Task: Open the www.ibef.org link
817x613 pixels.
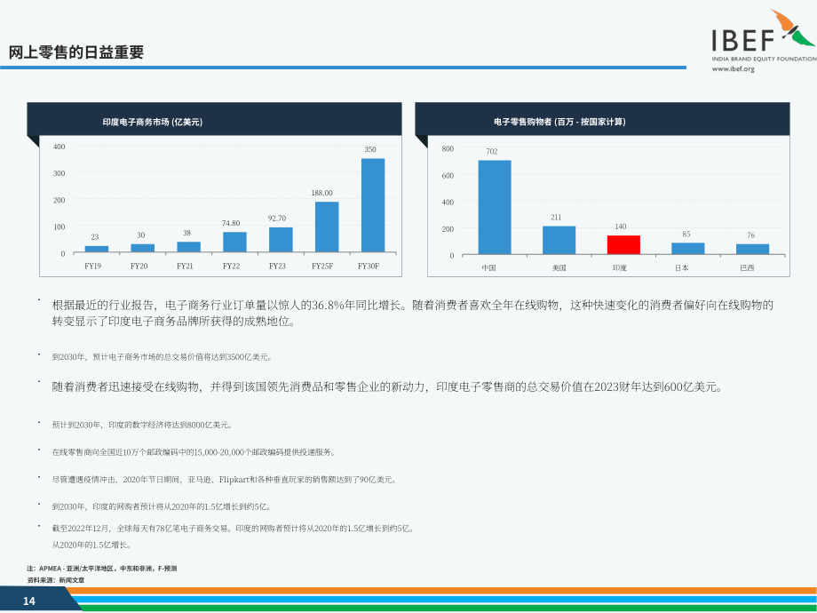Action: click(x=734, y=68)
